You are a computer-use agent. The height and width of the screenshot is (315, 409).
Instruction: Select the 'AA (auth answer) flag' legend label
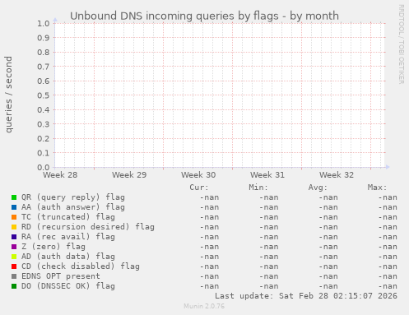pos(73,207)
